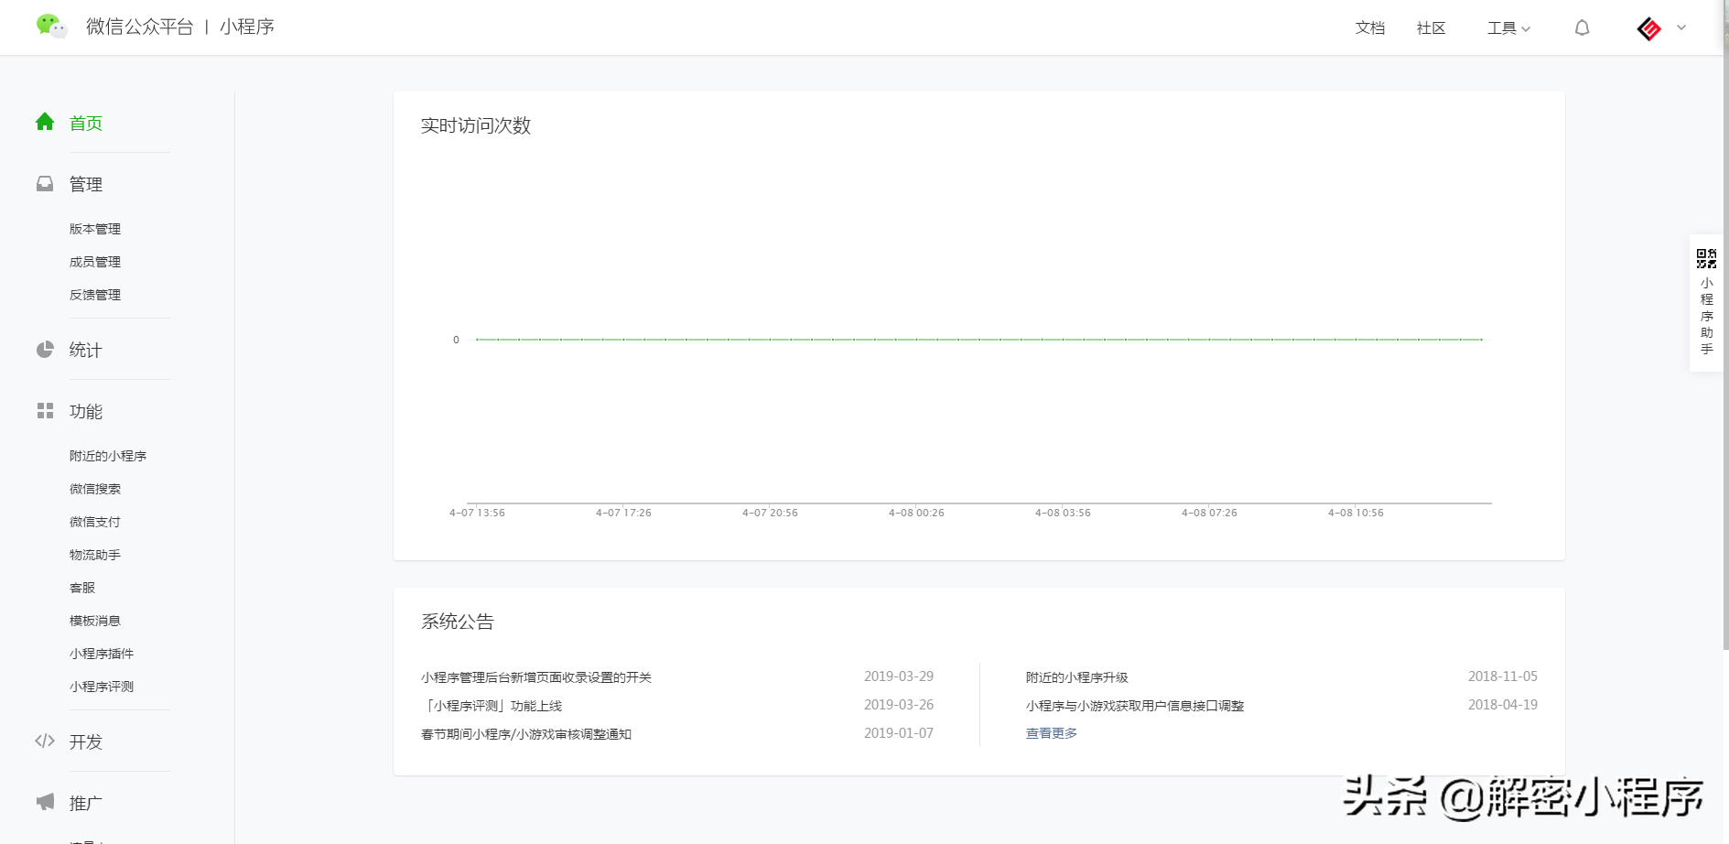
Task: Open 文档 in top navigation
Action: (1370, 28)
